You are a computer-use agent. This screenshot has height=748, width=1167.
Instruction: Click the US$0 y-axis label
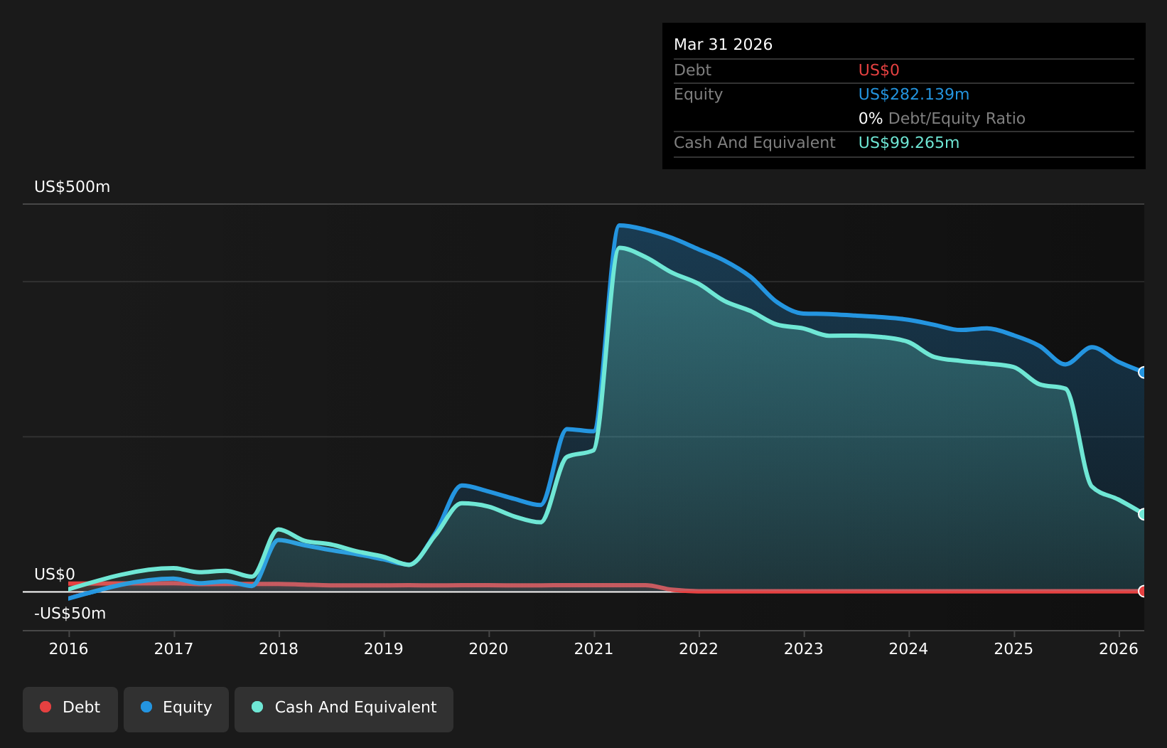click(55, 575)
